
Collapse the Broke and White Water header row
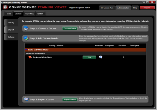[26, 50]
